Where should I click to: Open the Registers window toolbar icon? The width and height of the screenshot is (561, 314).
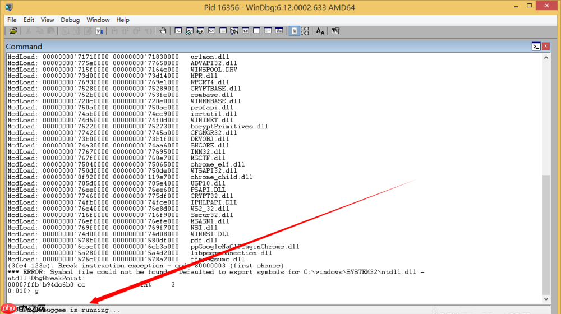coord(212,31)
